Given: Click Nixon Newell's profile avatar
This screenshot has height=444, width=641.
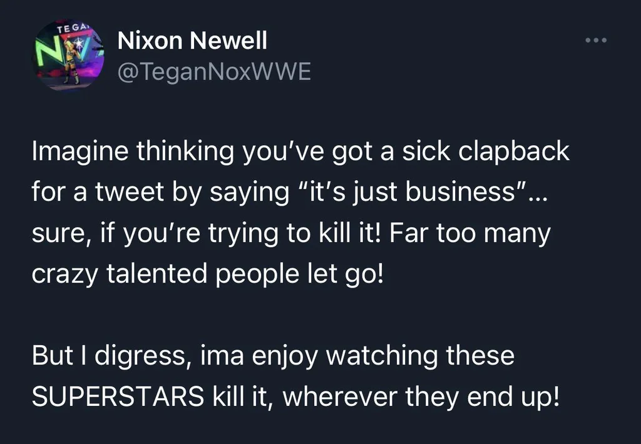Looking at the screenshot, I should [x=69, y=55].
